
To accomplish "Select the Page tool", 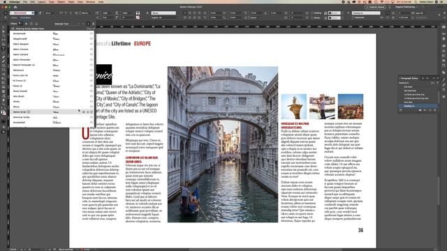I will [x=3, y=36].
